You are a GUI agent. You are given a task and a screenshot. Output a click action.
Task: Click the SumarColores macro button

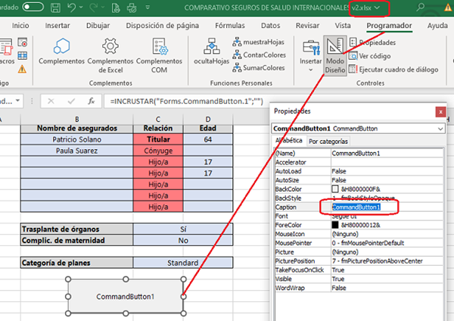(258, 68)
